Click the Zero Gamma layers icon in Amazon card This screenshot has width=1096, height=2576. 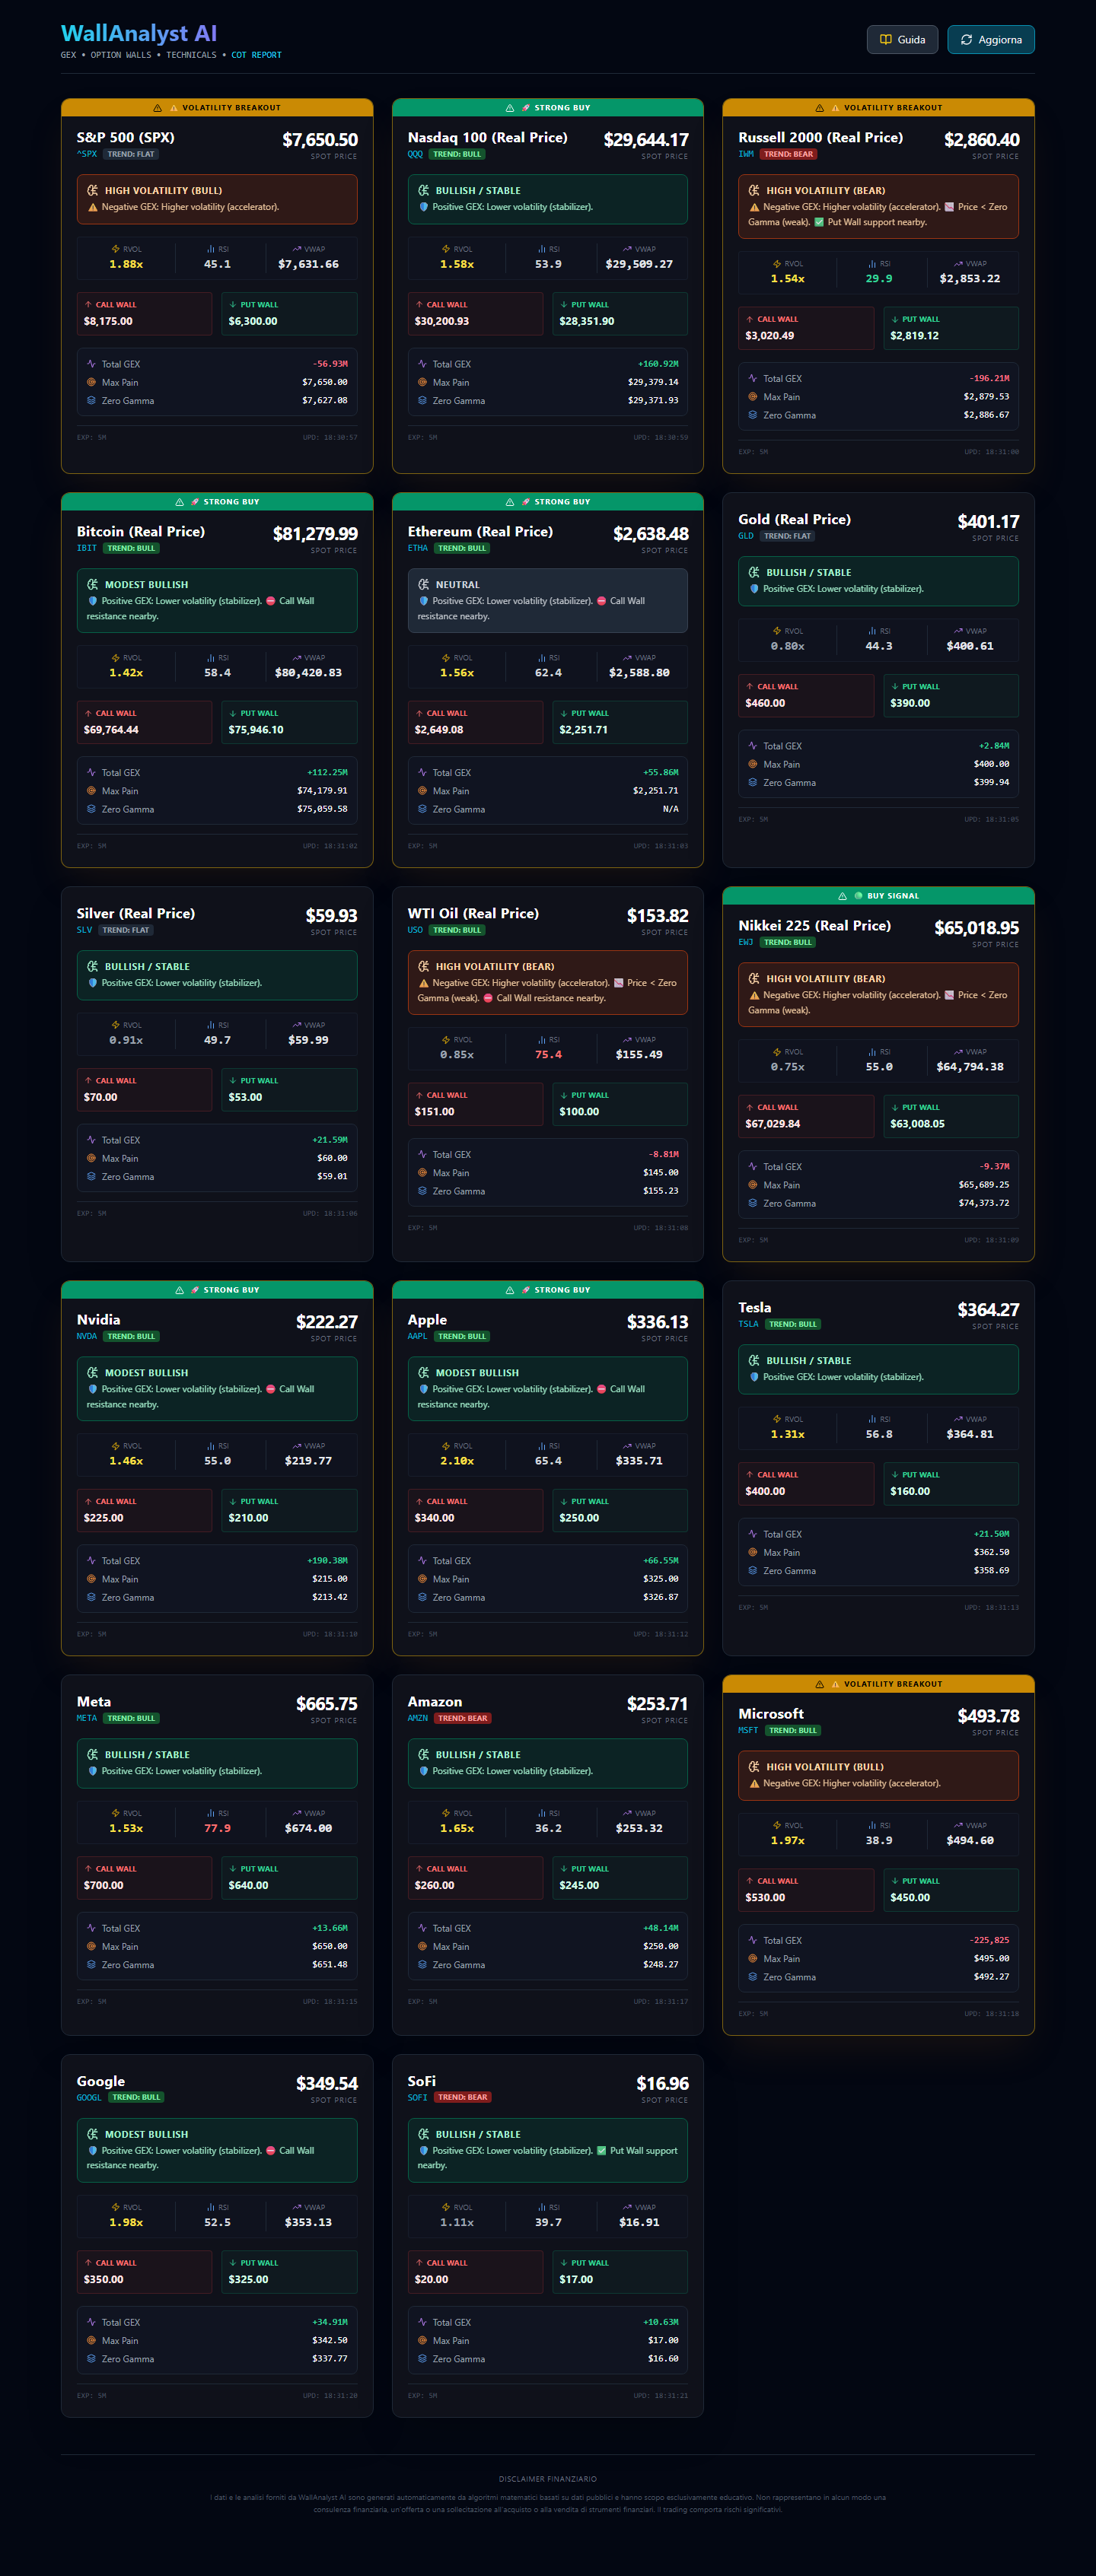[422, 1965]
